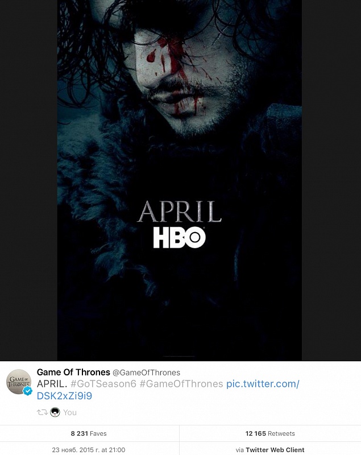Open the retweeter's small round avatar
The height and width of the screenshot is (455, 361).
(55, 412)
